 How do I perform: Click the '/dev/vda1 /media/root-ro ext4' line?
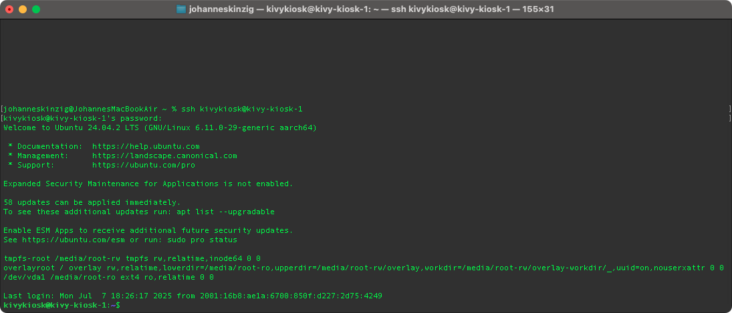pos(109,277)
